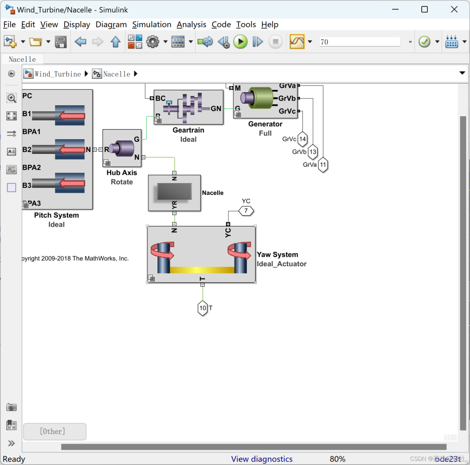Image resolution: width=470 pixels, height=465 pixels.
Task: Open the Simulation menu
Action: pyautogui.click(x=152, y=24)
